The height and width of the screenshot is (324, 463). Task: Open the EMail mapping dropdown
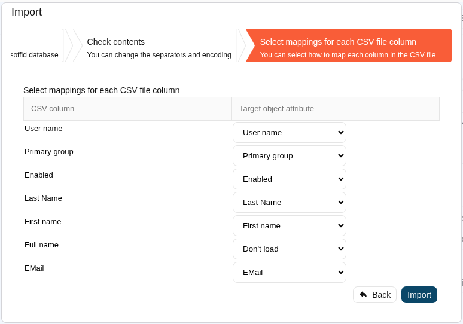290,272
